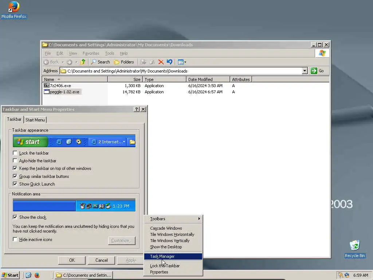Viewport: 373px width, 280px height.
Task: Select Tile Windows Horizontally
Action: coord(173,234)
